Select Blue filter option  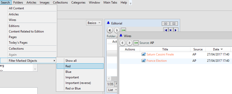(x=80, y=72)
